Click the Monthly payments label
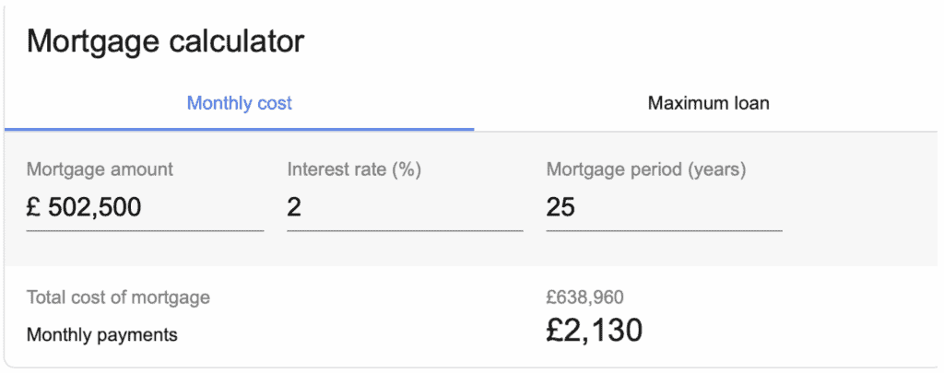This screenshot has width=944, height=373. click(x=101, y=334)
